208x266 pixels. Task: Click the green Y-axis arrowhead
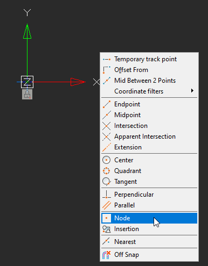coord(27,31)
